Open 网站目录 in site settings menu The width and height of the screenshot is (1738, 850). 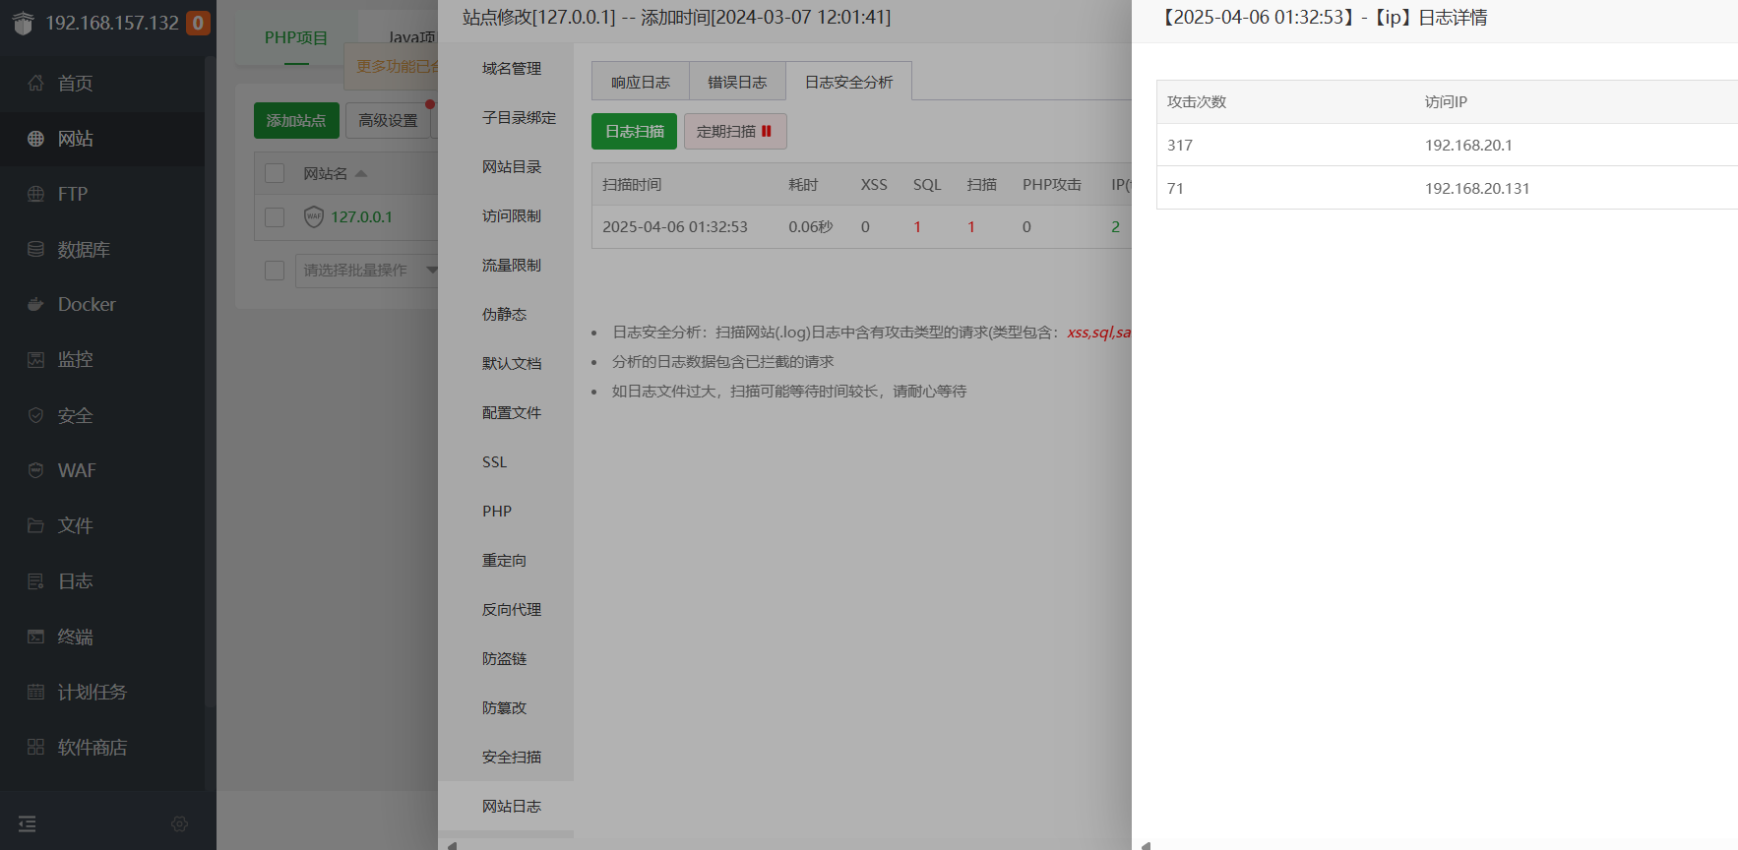point(512,166)
